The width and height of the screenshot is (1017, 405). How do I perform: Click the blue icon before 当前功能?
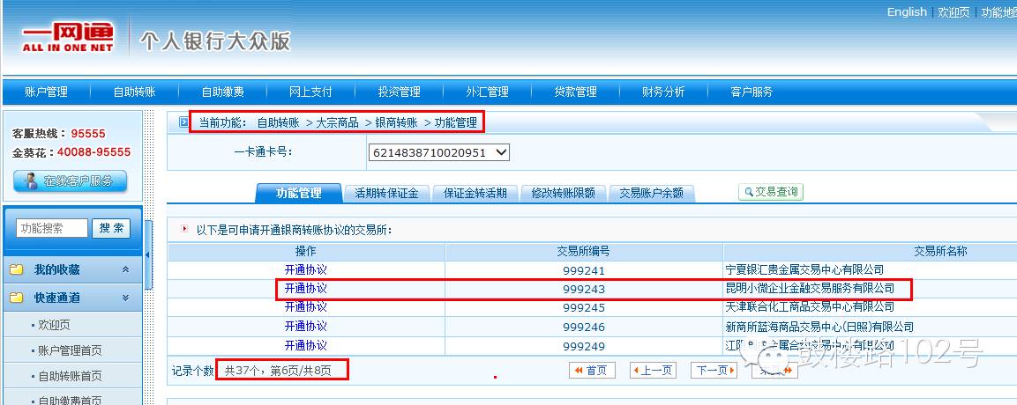point(183,121)
